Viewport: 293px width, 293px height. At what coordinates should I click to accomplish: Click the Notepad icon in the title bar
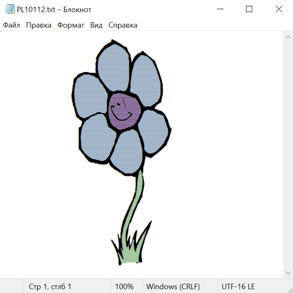[x=9, y=9]
